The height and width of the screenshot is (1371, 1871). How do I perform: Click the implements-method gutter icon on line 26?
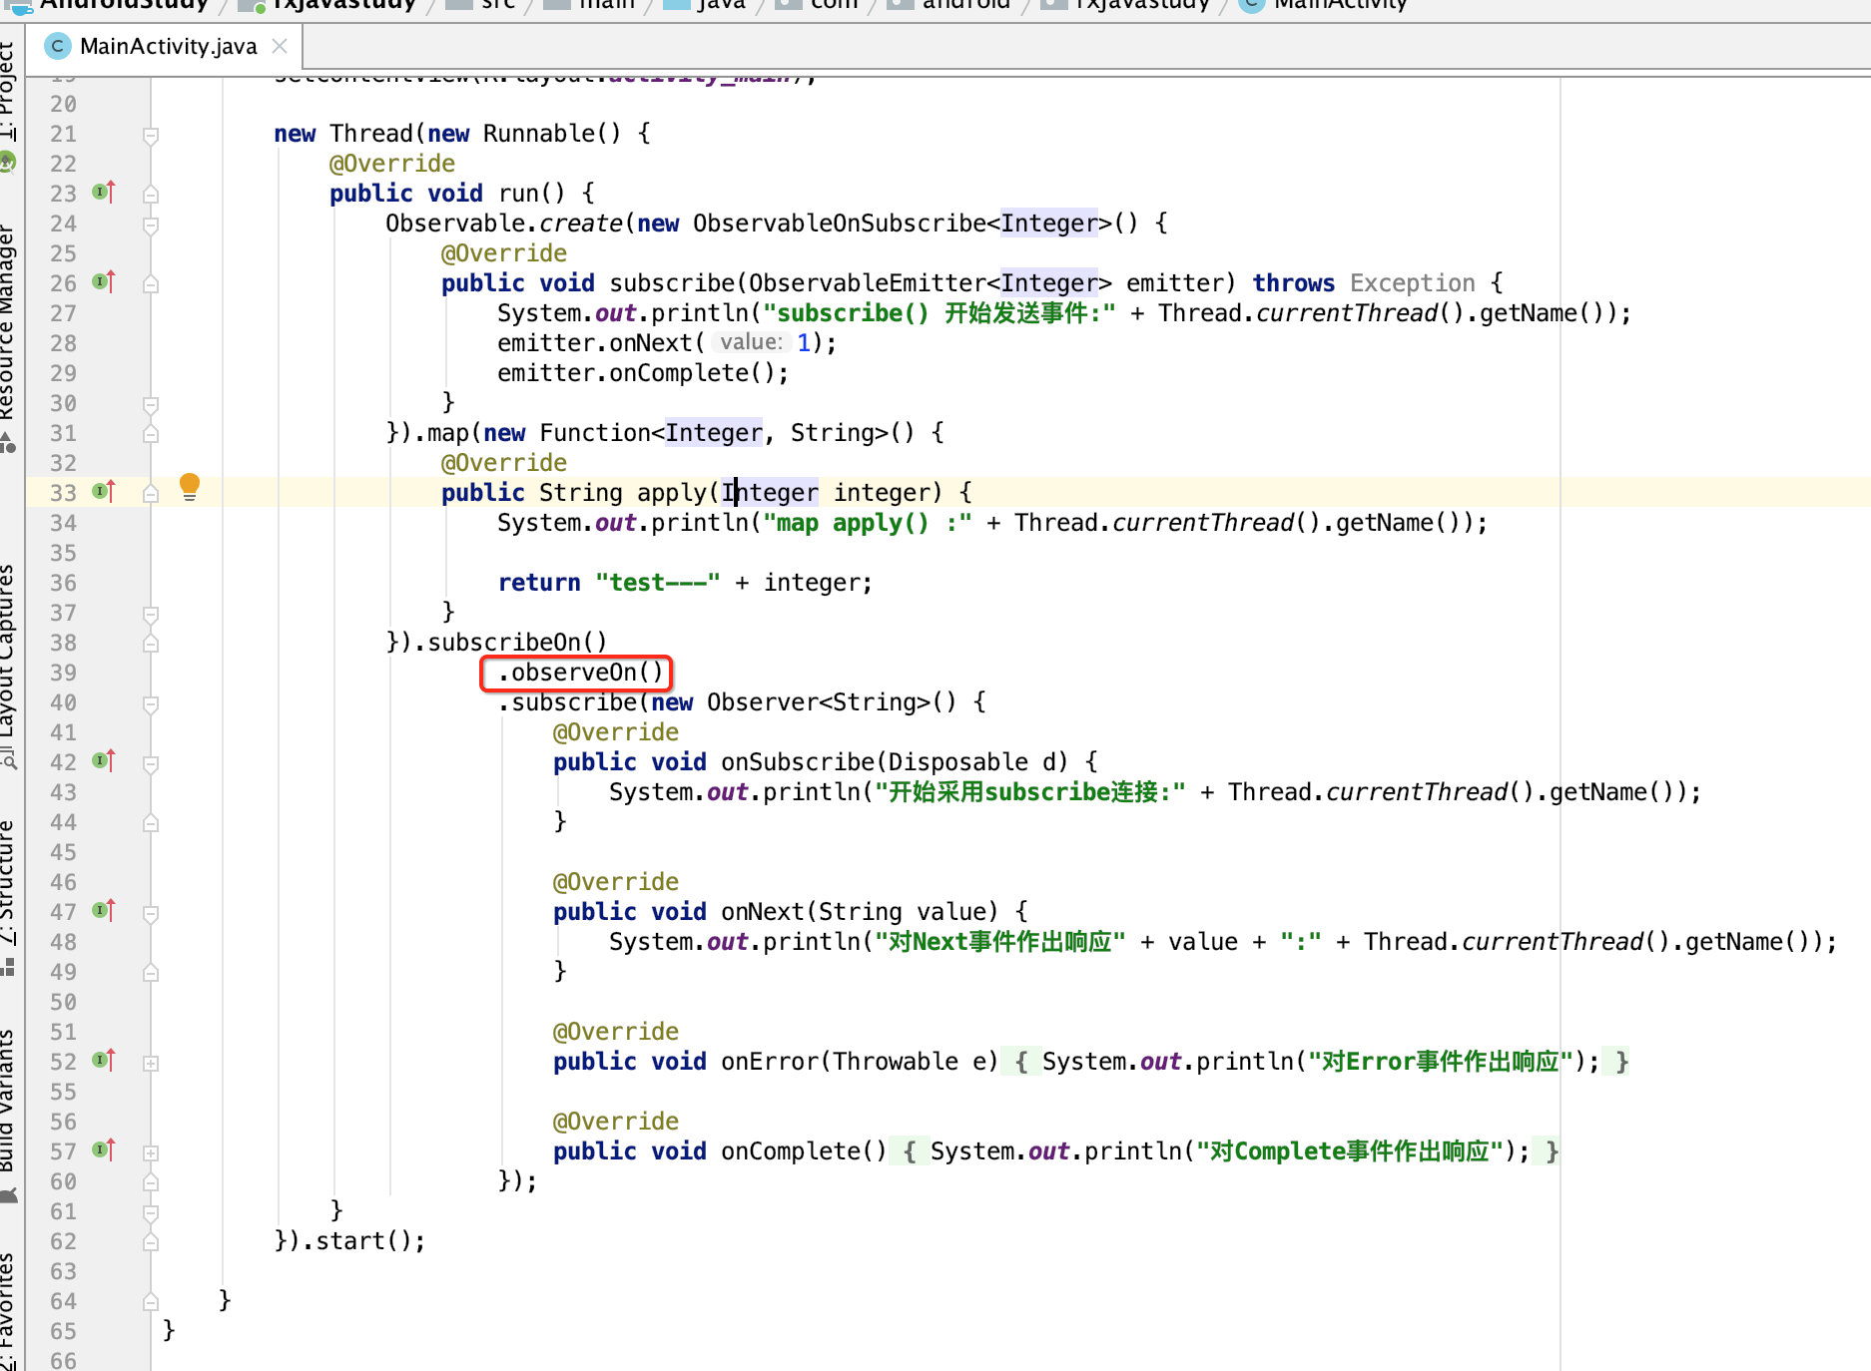point(104,281)
